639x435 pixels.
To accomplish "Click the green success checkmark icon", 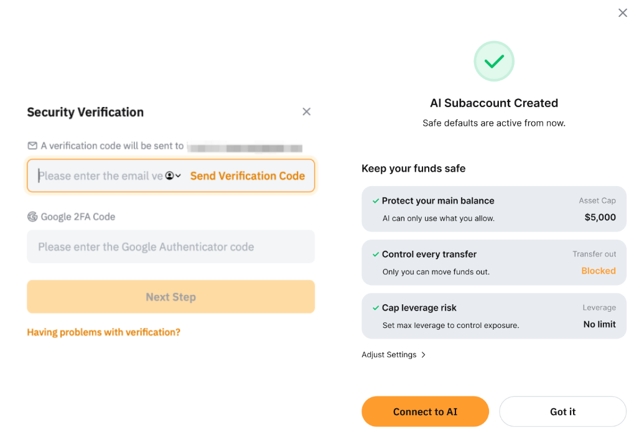I will (x=494, y=61).
